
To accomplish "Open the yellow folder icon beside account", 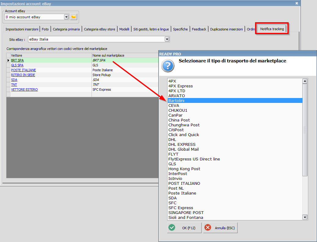I will click(x=74, y=17).
